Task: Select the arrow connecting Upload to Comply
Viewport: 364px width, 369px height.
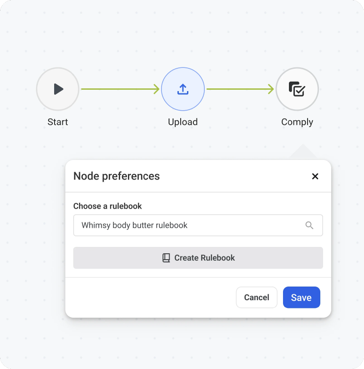Action: coord(240,89)
